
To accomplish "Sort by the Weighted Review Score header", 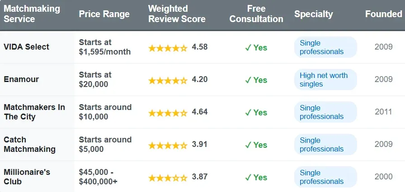I will pos(177,14).
